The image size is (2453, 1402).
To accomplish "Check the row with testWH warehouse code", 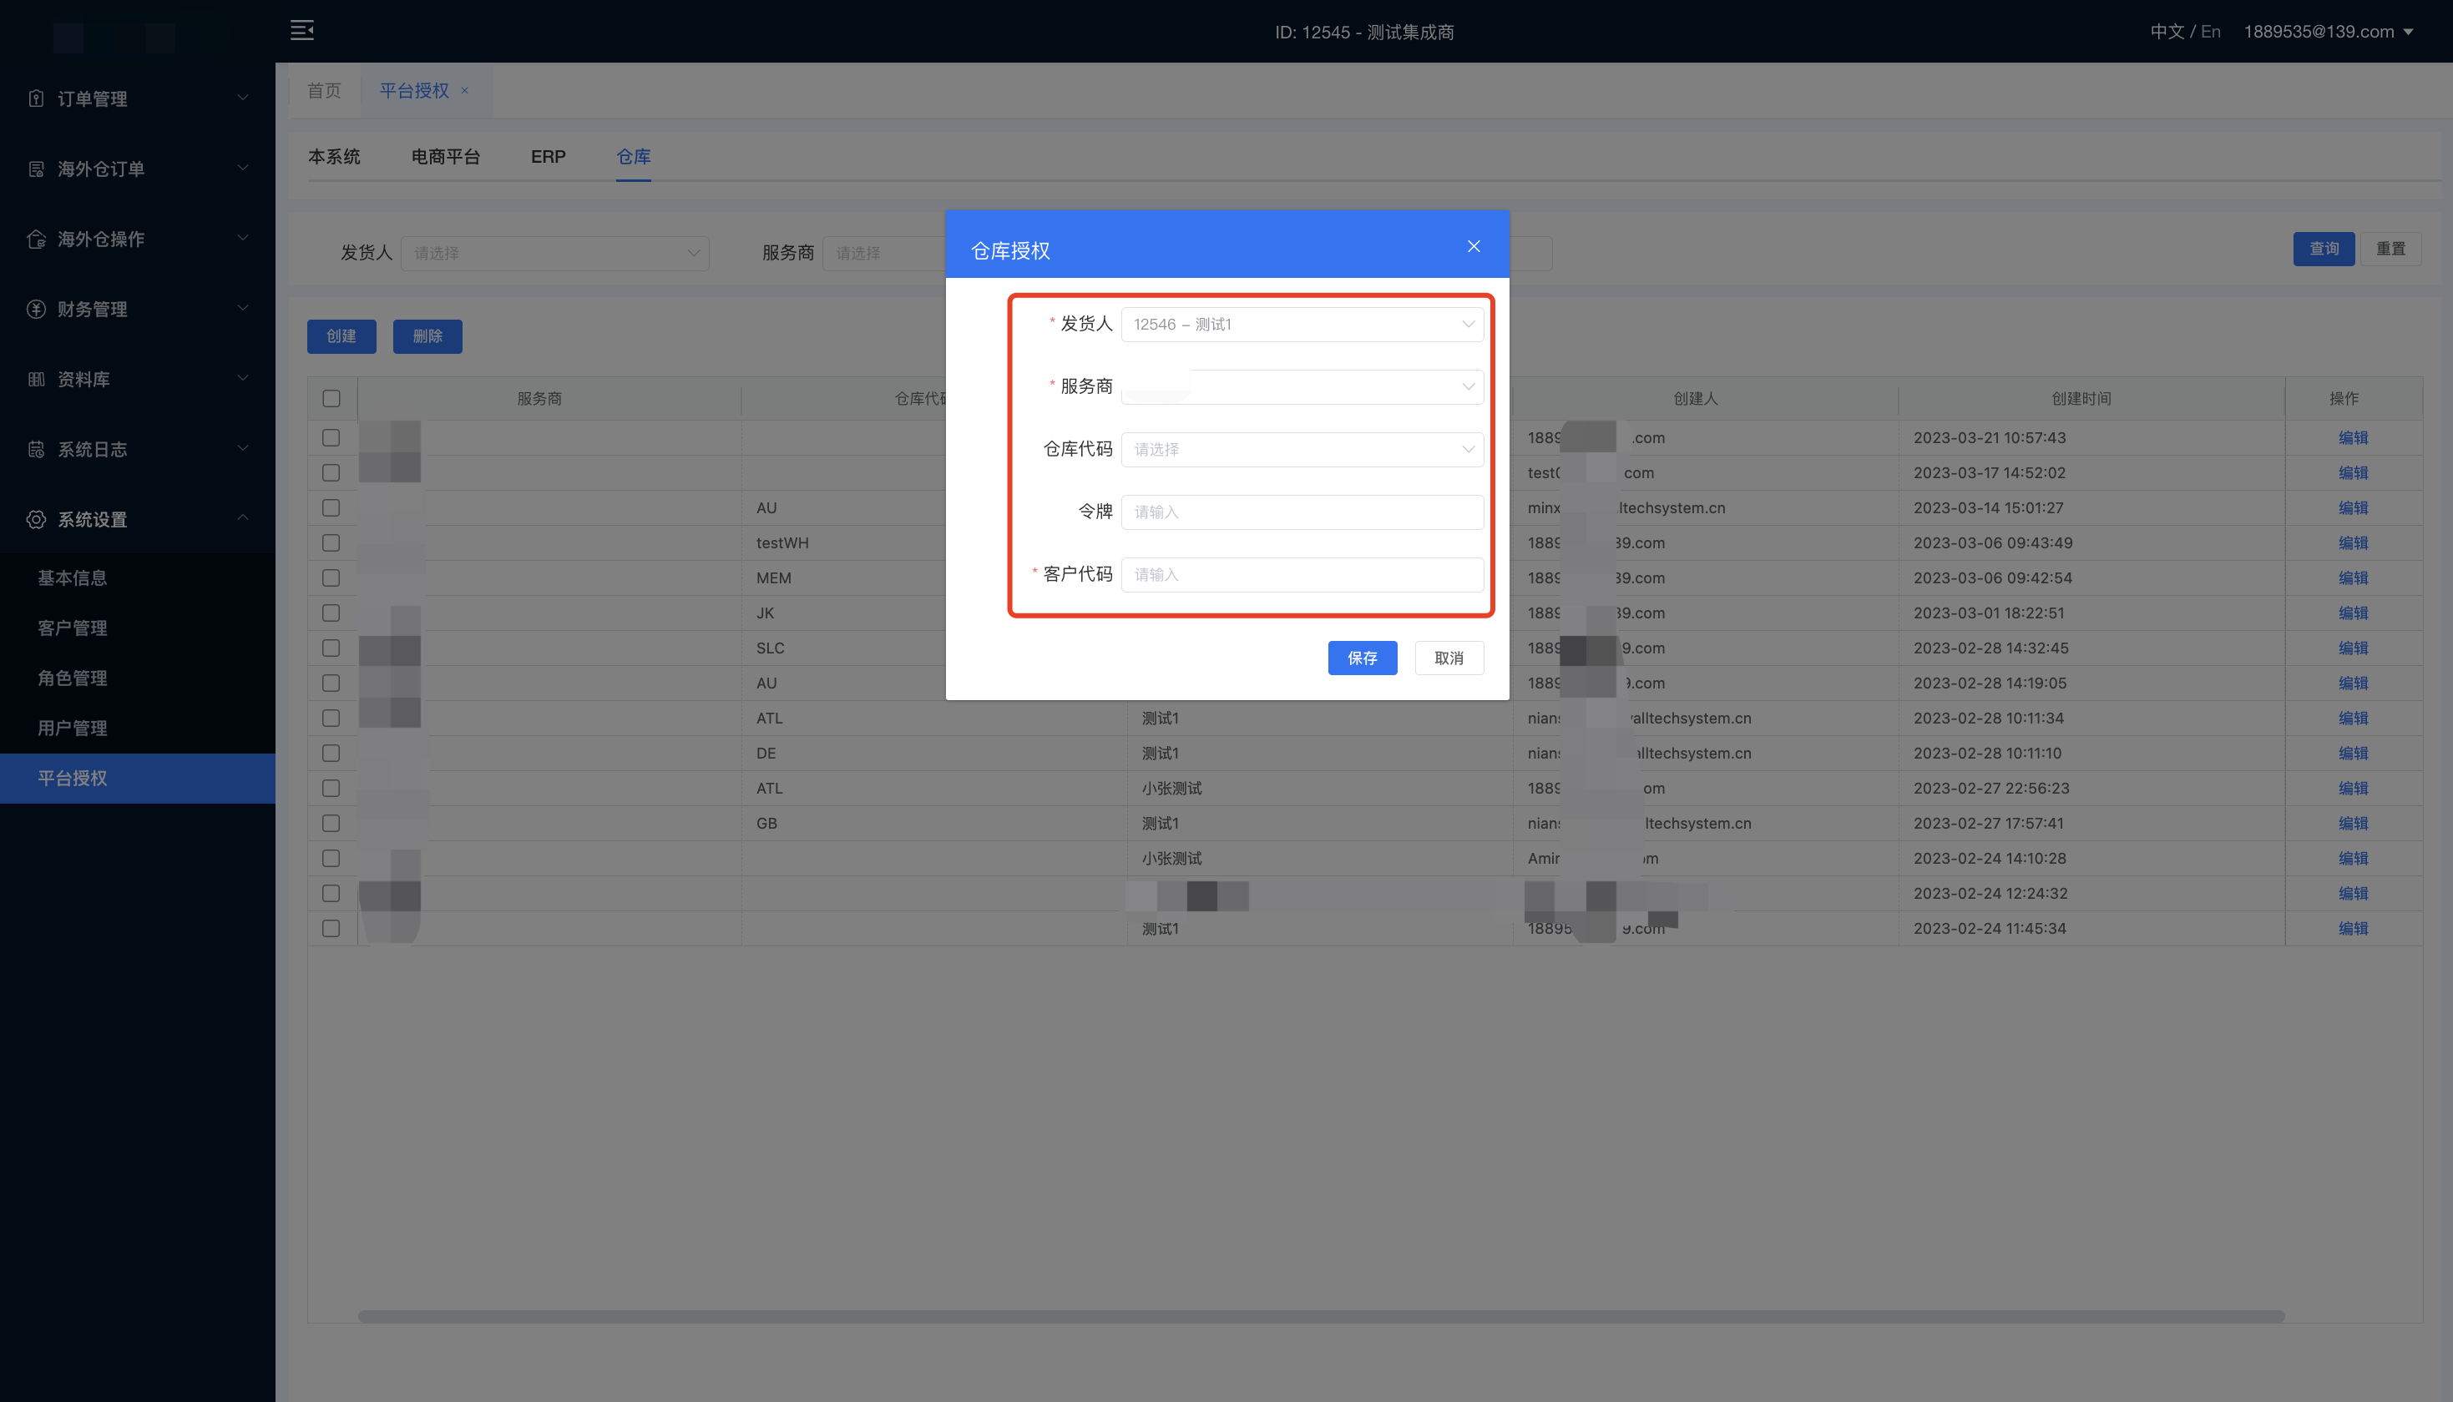I will click(x=331, y=543).
